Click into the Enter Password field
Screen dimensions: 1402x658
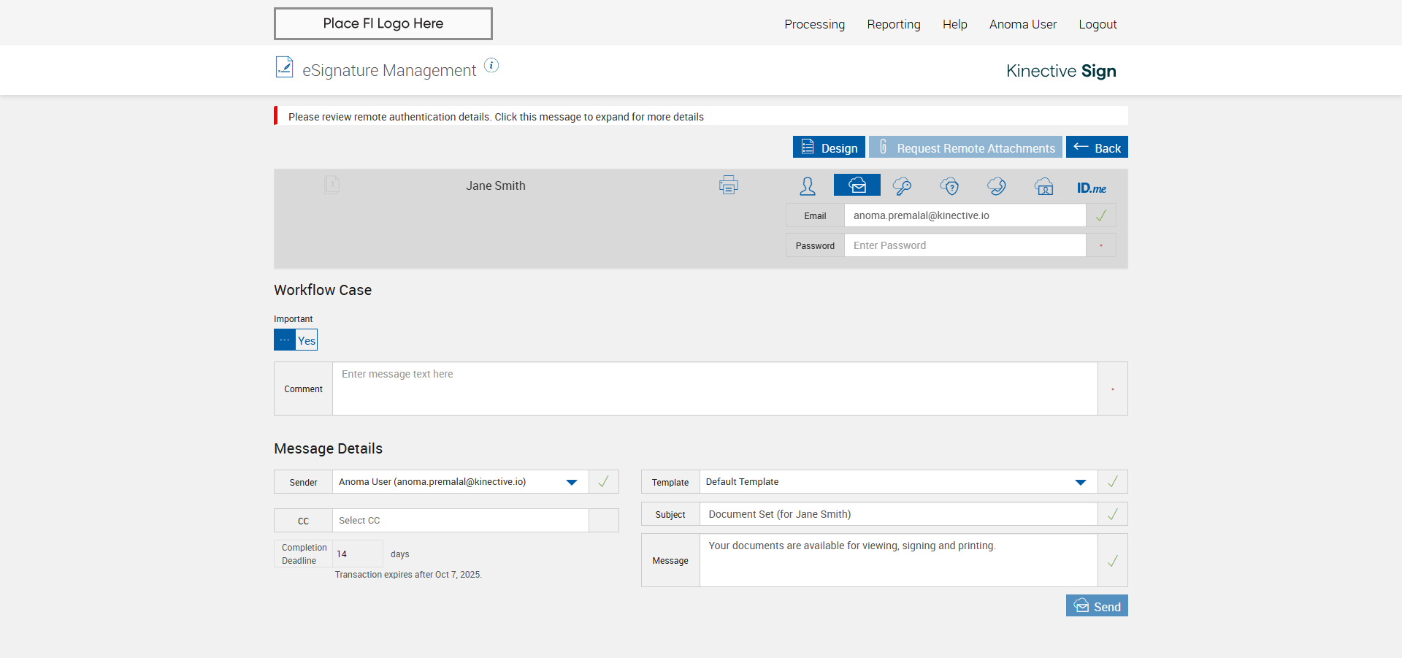tap(965, 245)
